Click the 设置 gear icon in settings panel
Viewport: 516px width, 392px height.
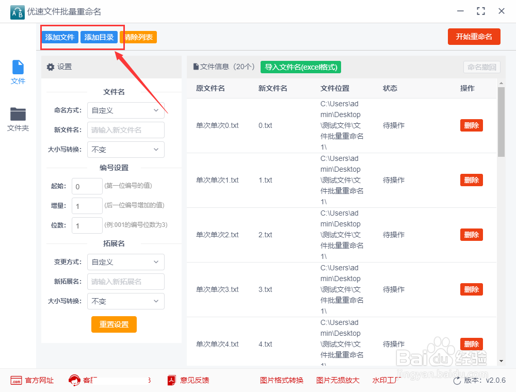50,67
